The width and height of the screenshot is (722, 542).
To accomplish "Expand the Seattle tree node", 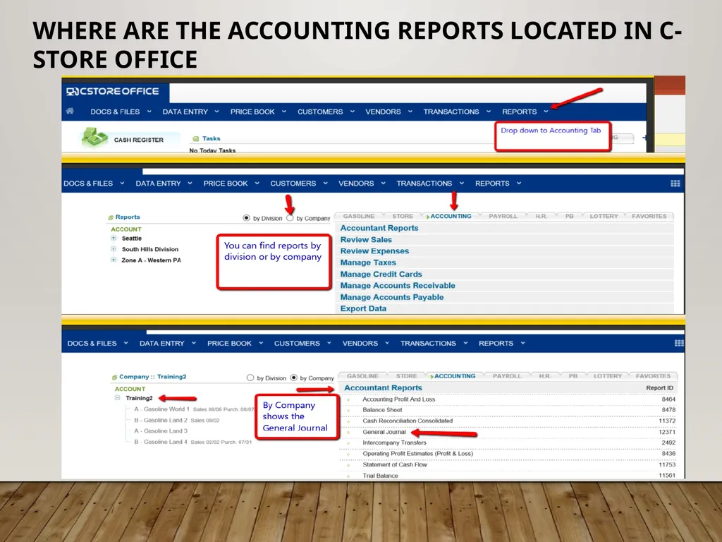I will [x=114, y=239].
